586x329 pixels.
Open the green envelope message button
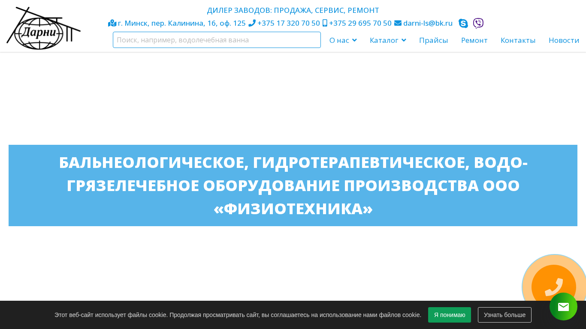coord(563,307)
